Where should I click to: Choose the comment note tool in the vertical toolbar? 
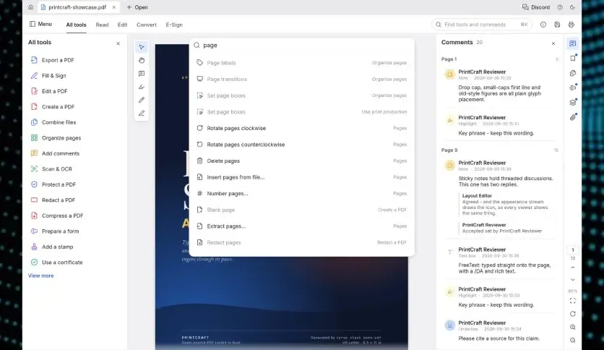click(142, 74)
